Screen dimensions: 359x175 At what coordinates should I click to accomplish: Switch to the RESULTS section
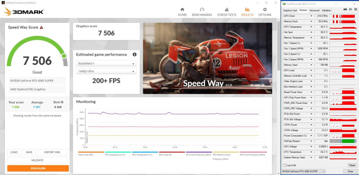247,12
